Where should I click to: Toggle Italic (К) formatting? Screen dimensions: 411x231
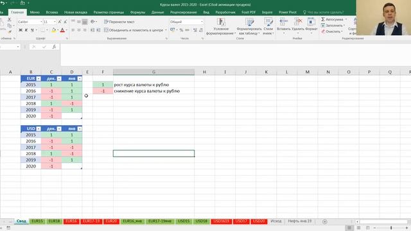coord(26,30)
